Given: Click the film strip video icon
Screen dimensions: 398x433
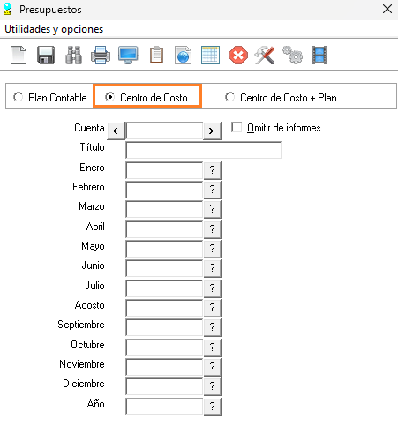Looking at the screenshot, I should [x=319, y=55].
